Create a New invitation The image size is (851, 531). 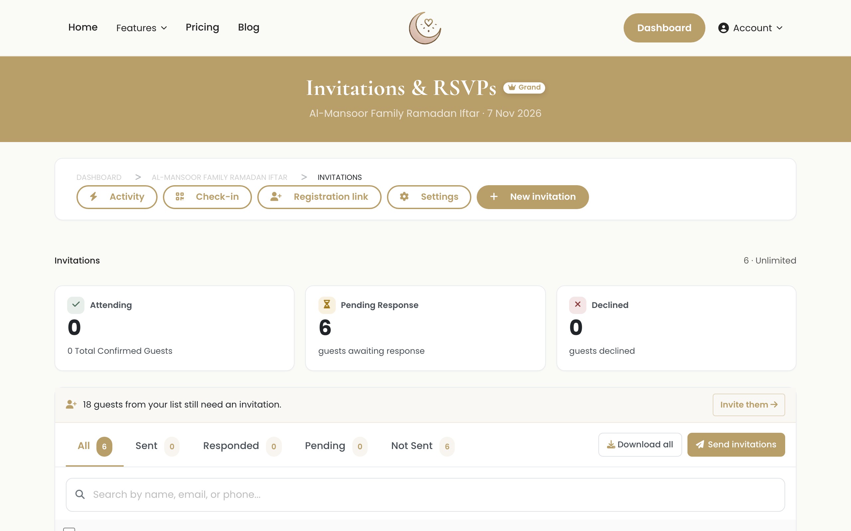tap(533, 197)
